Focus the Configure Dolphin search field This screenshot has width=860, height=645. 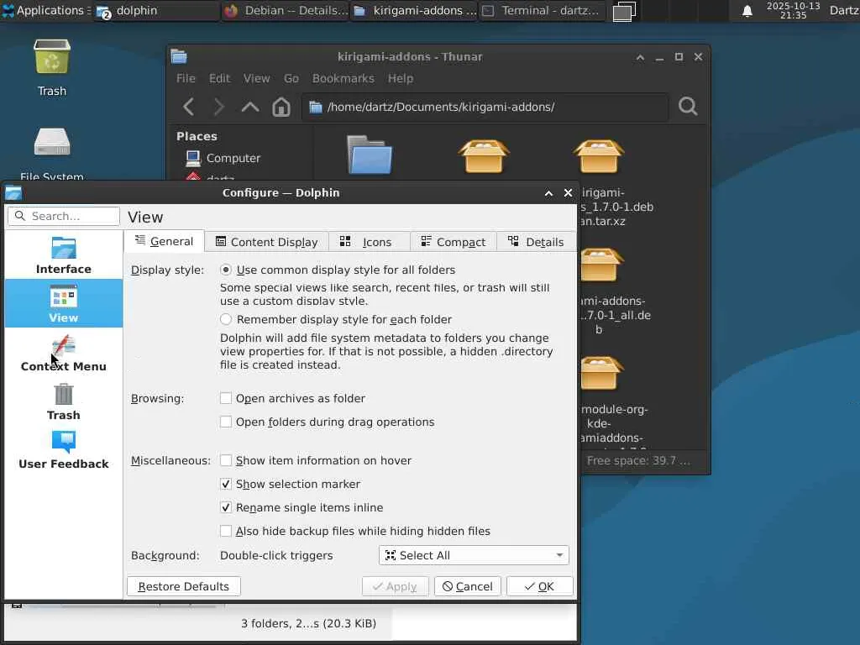point(64,216)
